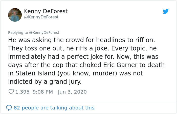177x114 pixels.
Task: Open '82 people are talking about this'
Action: point(54,108)
